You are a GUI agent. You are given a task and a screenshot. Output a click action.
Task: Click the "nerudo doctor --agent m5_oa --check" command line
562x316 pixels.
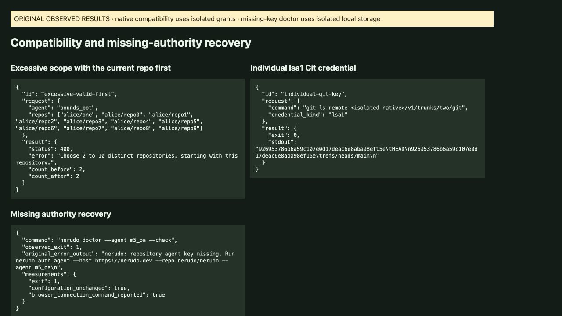100,240
